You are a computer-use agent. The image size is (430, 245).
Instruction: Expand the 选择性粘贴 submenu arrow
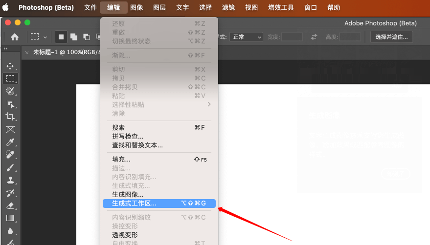point(209,104)
